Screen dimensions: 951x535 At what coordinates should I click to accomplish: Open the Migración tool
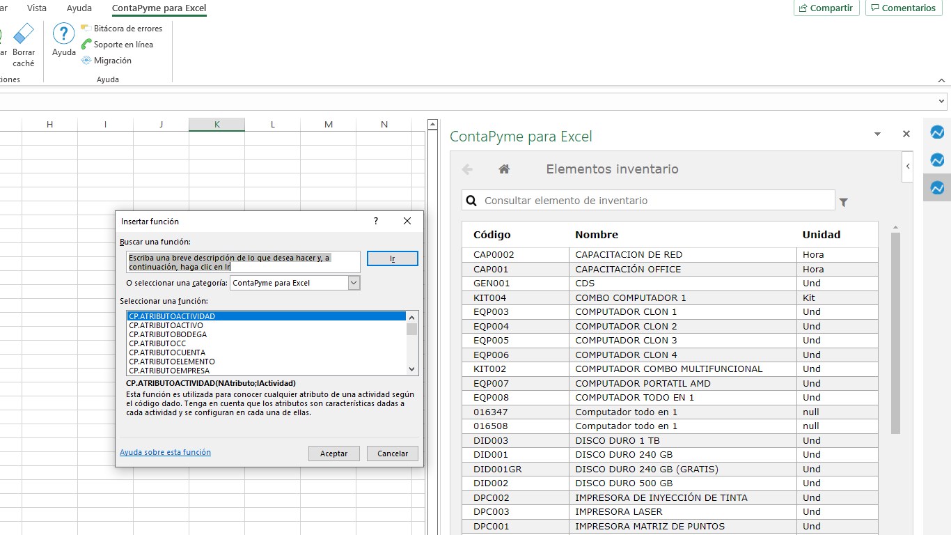point(107,61)
